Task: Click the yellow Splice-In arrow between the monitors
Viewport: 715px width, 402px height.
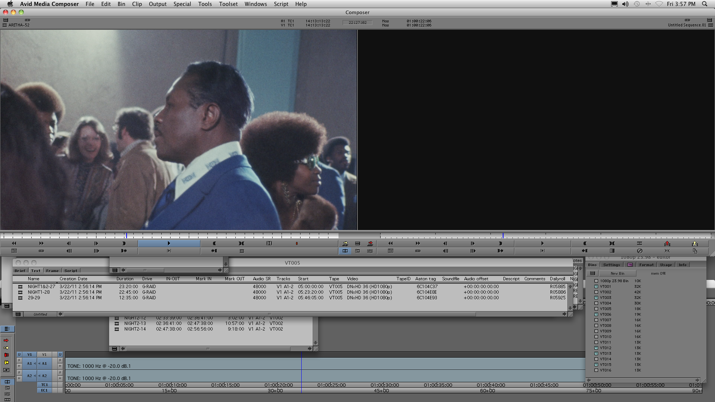Action: (x=345, y=243)
